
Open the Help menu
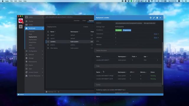pyautogui.click(x=25, y=1)
